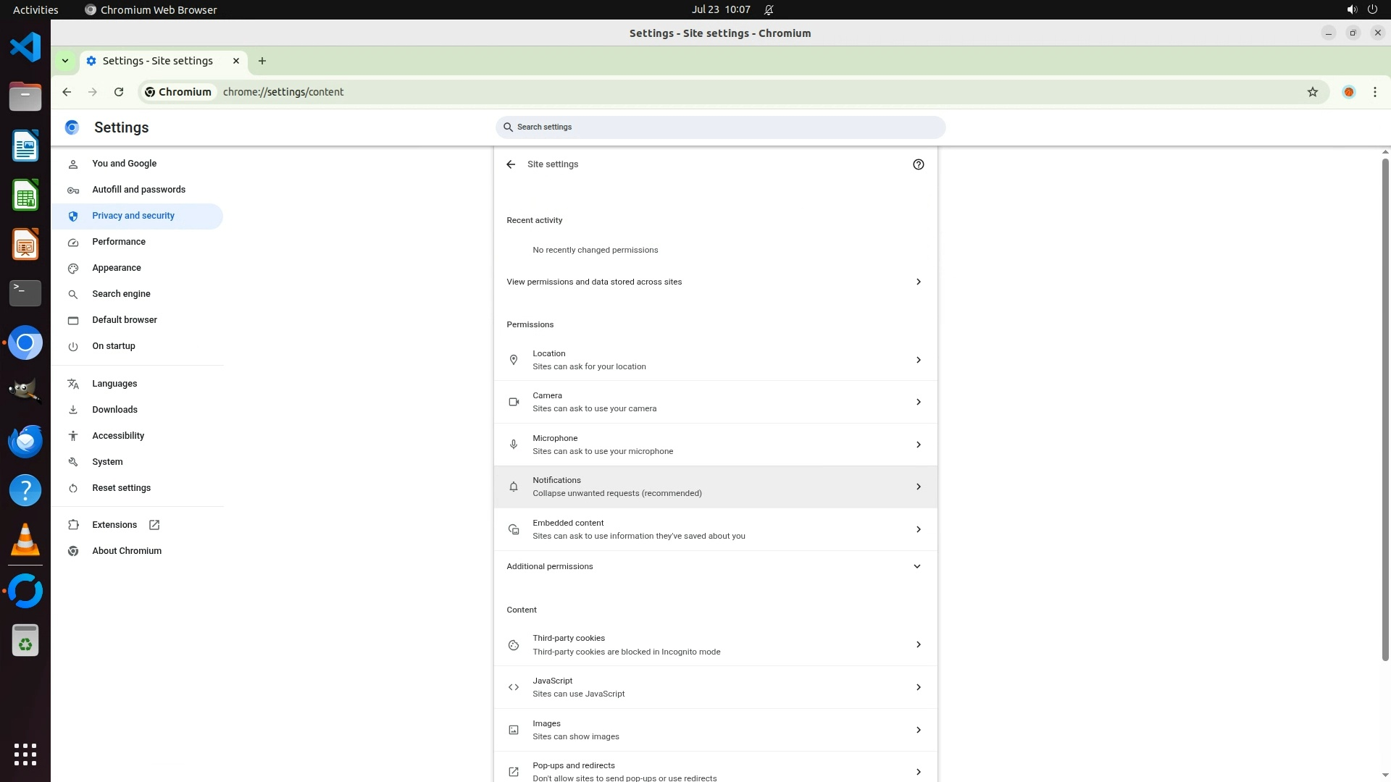Screen dimensions: 1391x782
Task: Open Chromium's three-dot main menu
Action: (x=1374, y=92)
